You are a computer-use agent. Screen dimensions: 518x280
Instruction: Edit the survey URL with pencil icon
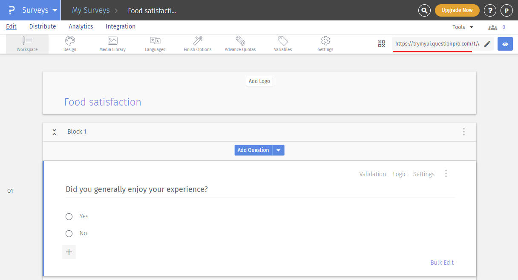pyautogui.click(x=487, y=44)
